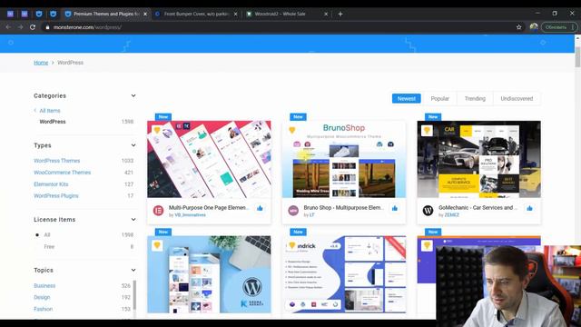Open the VB_Innovatives author profile link

[x=190, y=215]
